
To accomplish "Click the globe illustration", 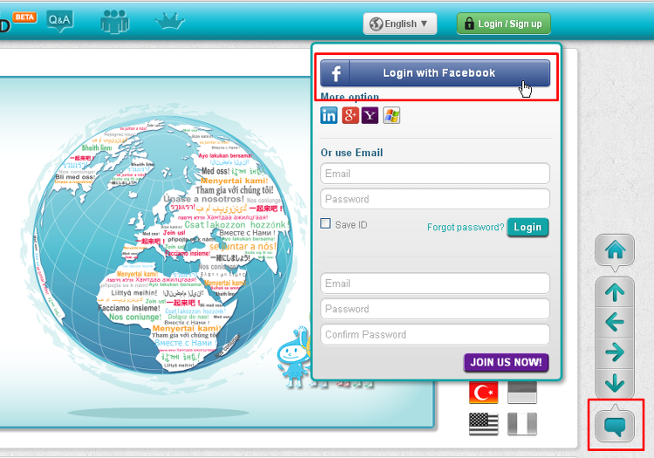I will tap(162, 245).
